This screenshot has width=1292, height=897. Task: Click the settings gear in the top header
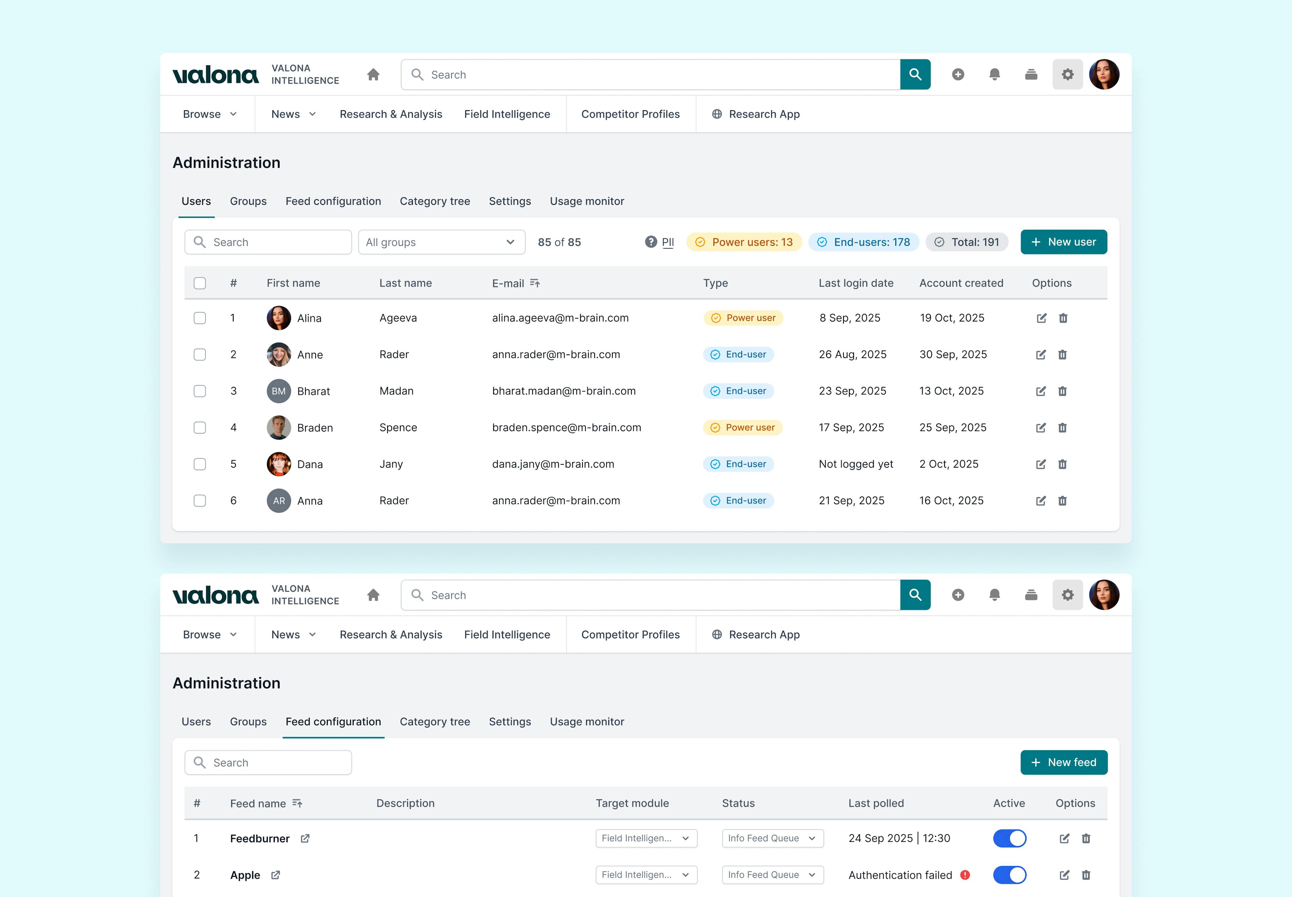[1067, 75]
